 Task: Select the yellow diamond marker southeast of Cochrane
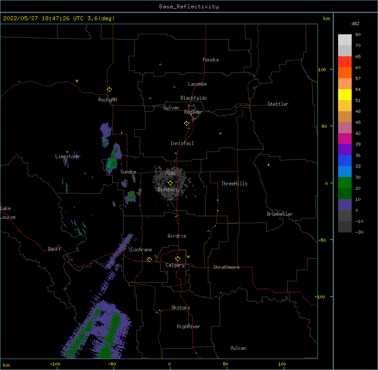coord(149,259)
